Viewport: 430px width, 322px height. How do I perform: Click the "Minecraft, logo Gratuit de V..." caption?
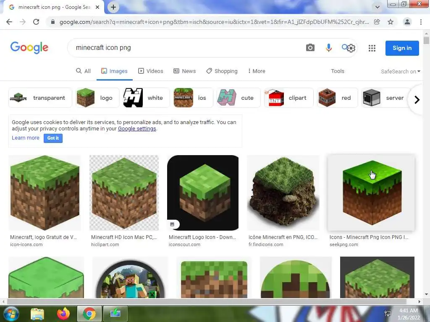point(43,237)
